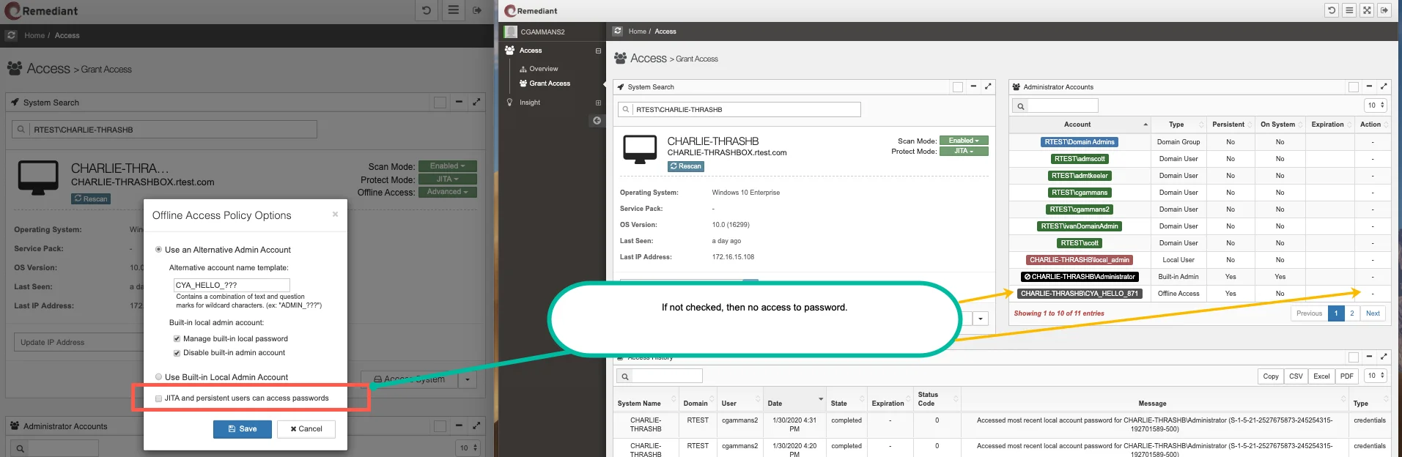Maximize System Search panel in right window
1402x457 pixels.
[988, 86]
